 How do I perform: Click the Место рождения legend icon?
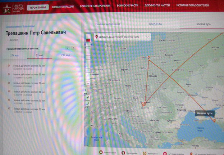pos(101,152)
